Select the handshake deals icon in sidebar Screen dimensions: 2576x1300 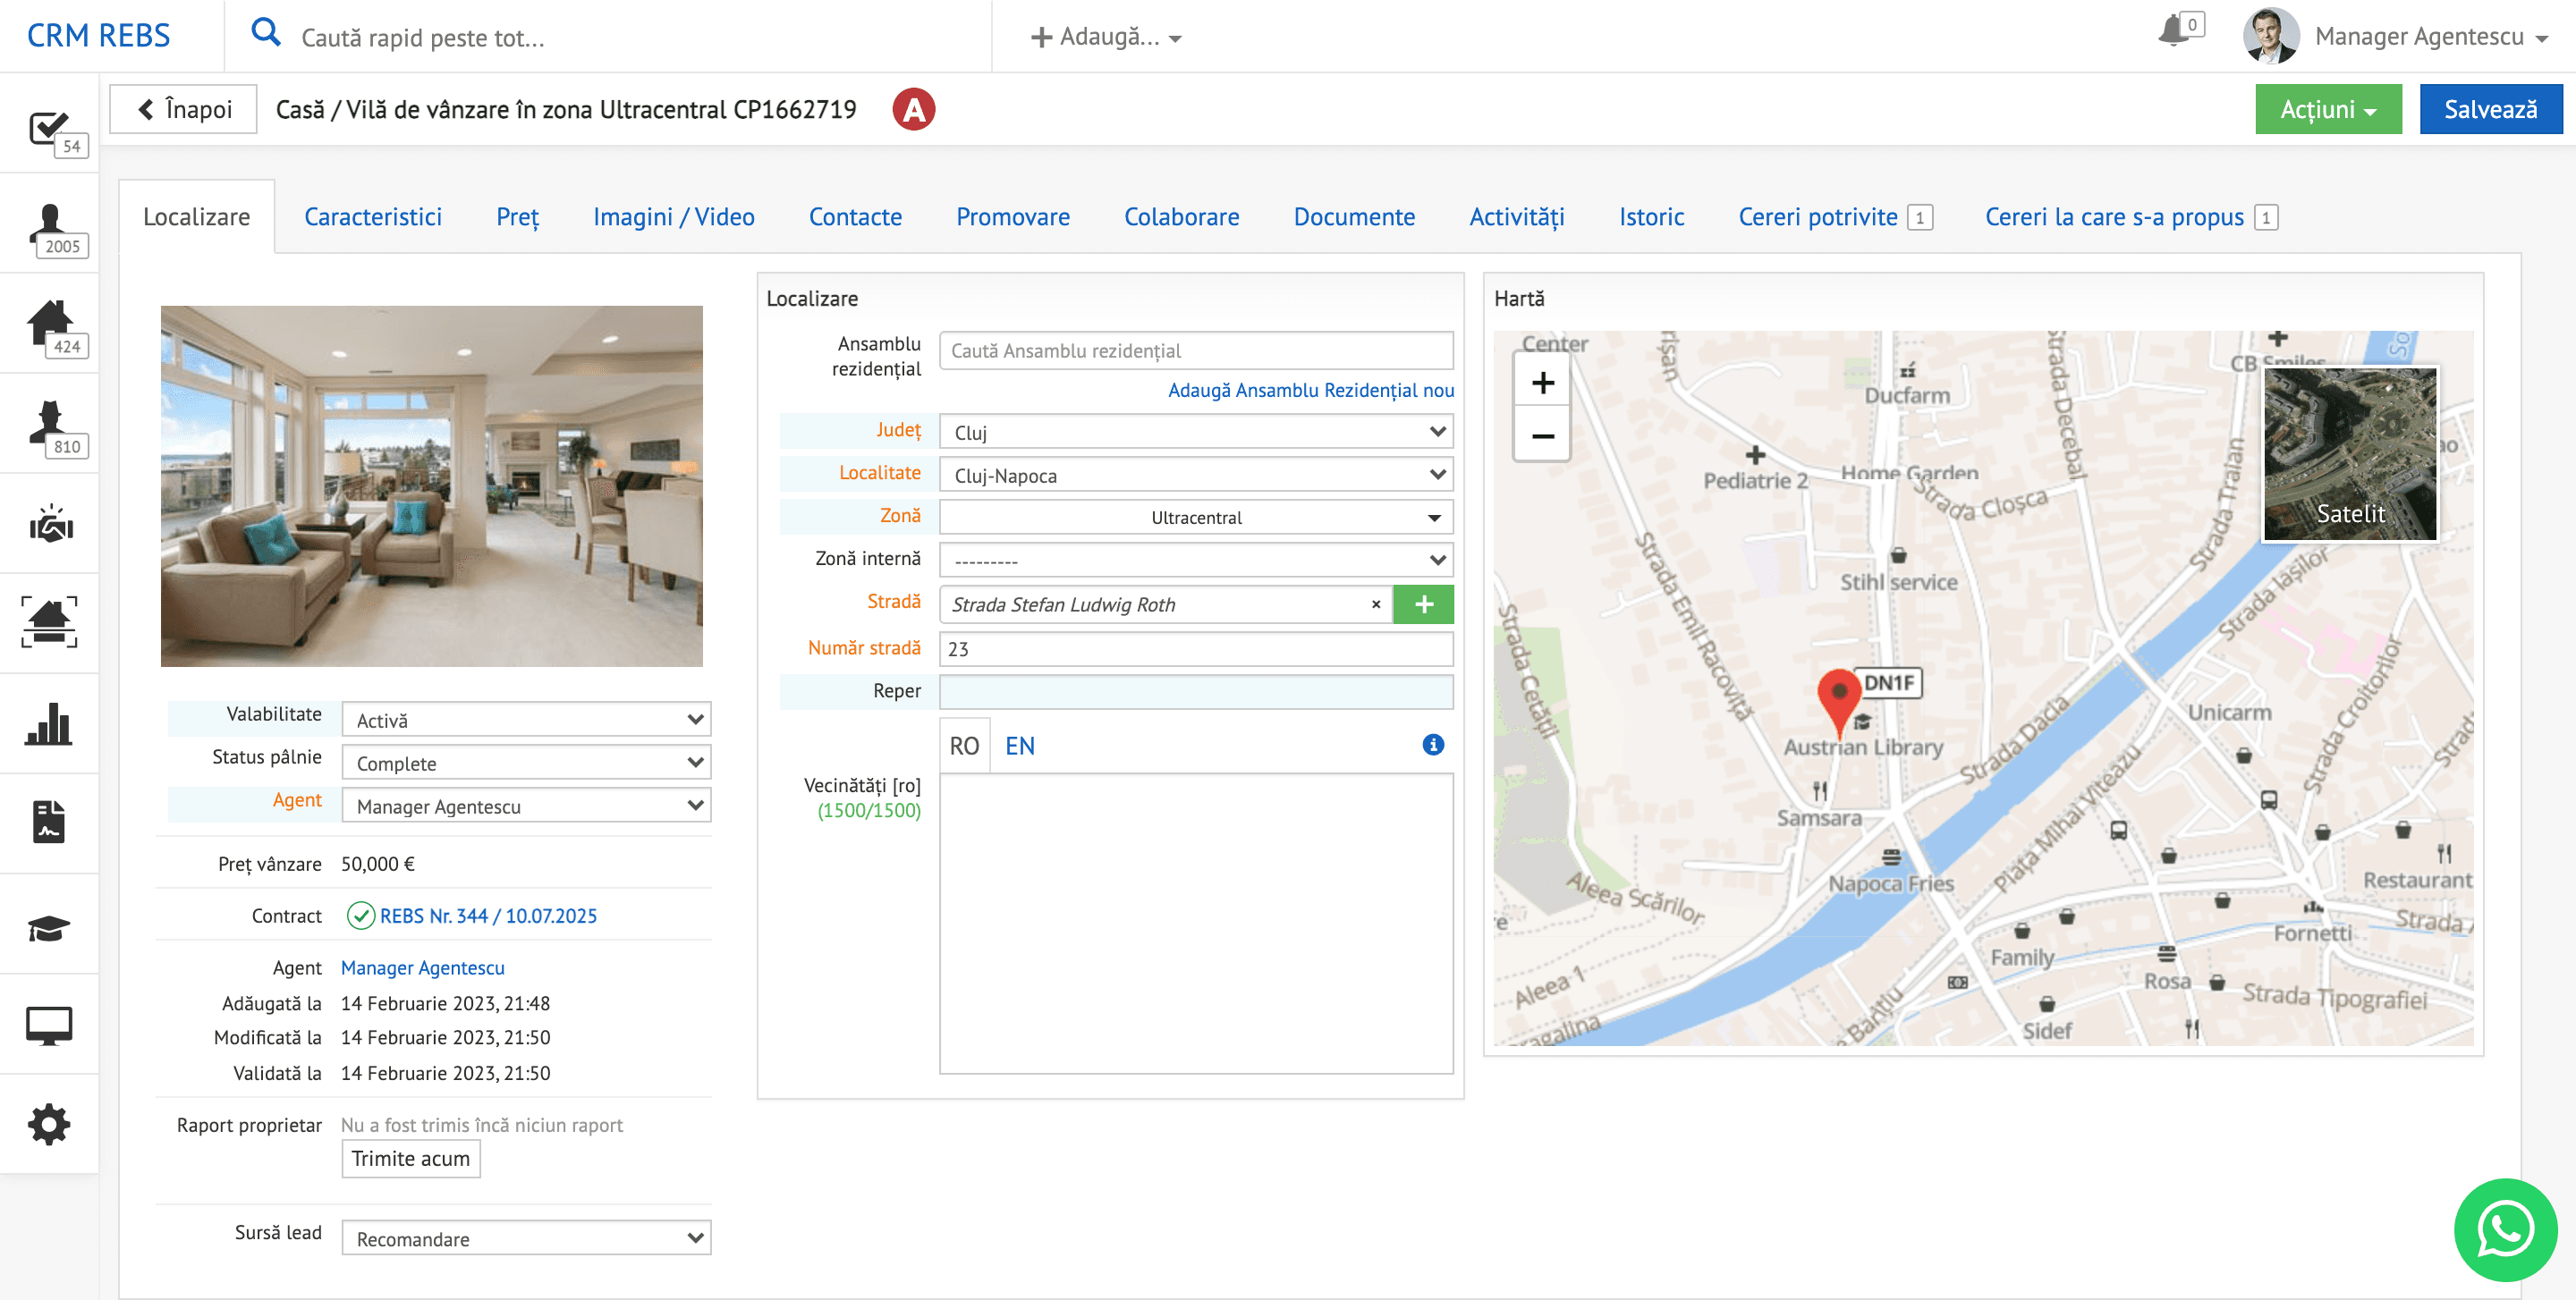[49, 524]
